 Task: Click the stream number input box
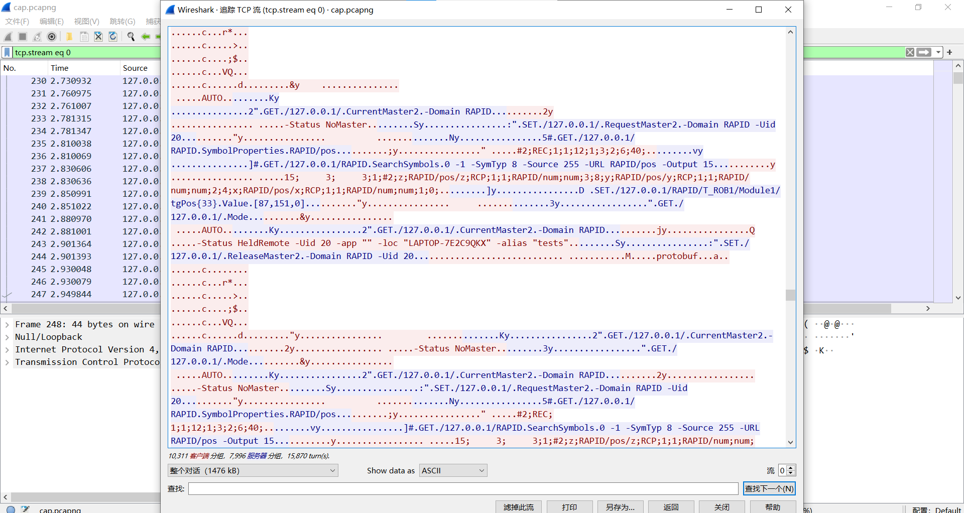[x=782, y=470]
